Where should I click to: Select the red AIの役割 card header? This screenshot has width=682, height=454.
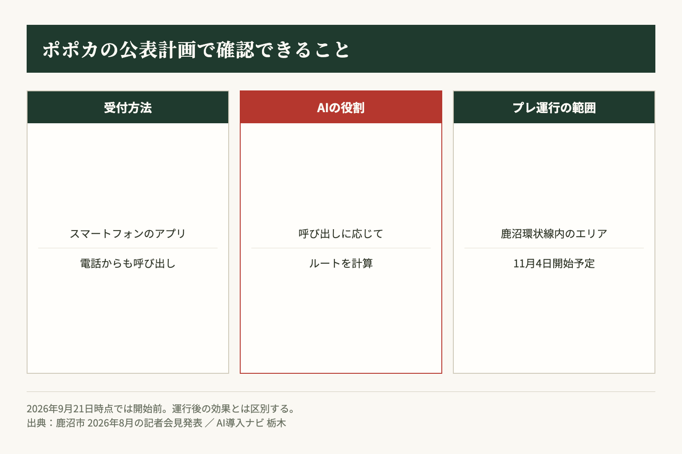(x=341, y=107)
